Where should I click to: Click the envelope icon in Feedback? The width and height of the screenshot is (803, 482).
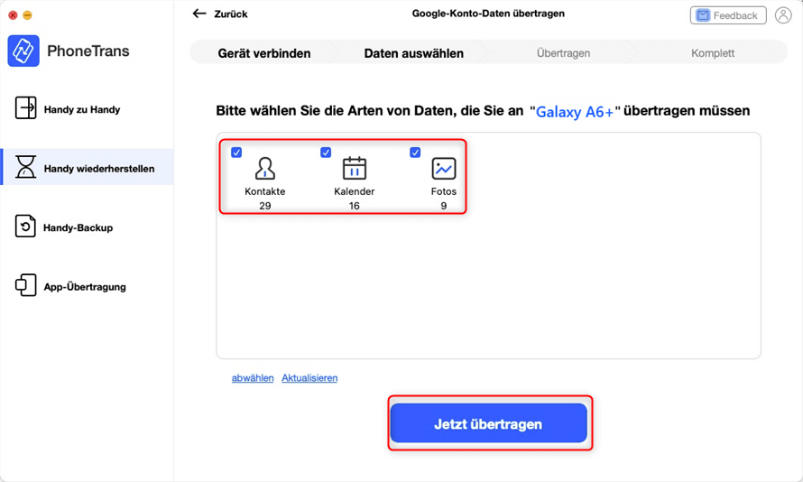[703, 15]
